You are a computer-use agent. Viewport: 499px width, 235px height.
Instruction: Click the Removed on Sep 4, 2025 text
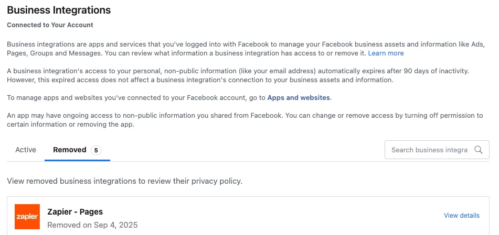click(x=92, y=225)
